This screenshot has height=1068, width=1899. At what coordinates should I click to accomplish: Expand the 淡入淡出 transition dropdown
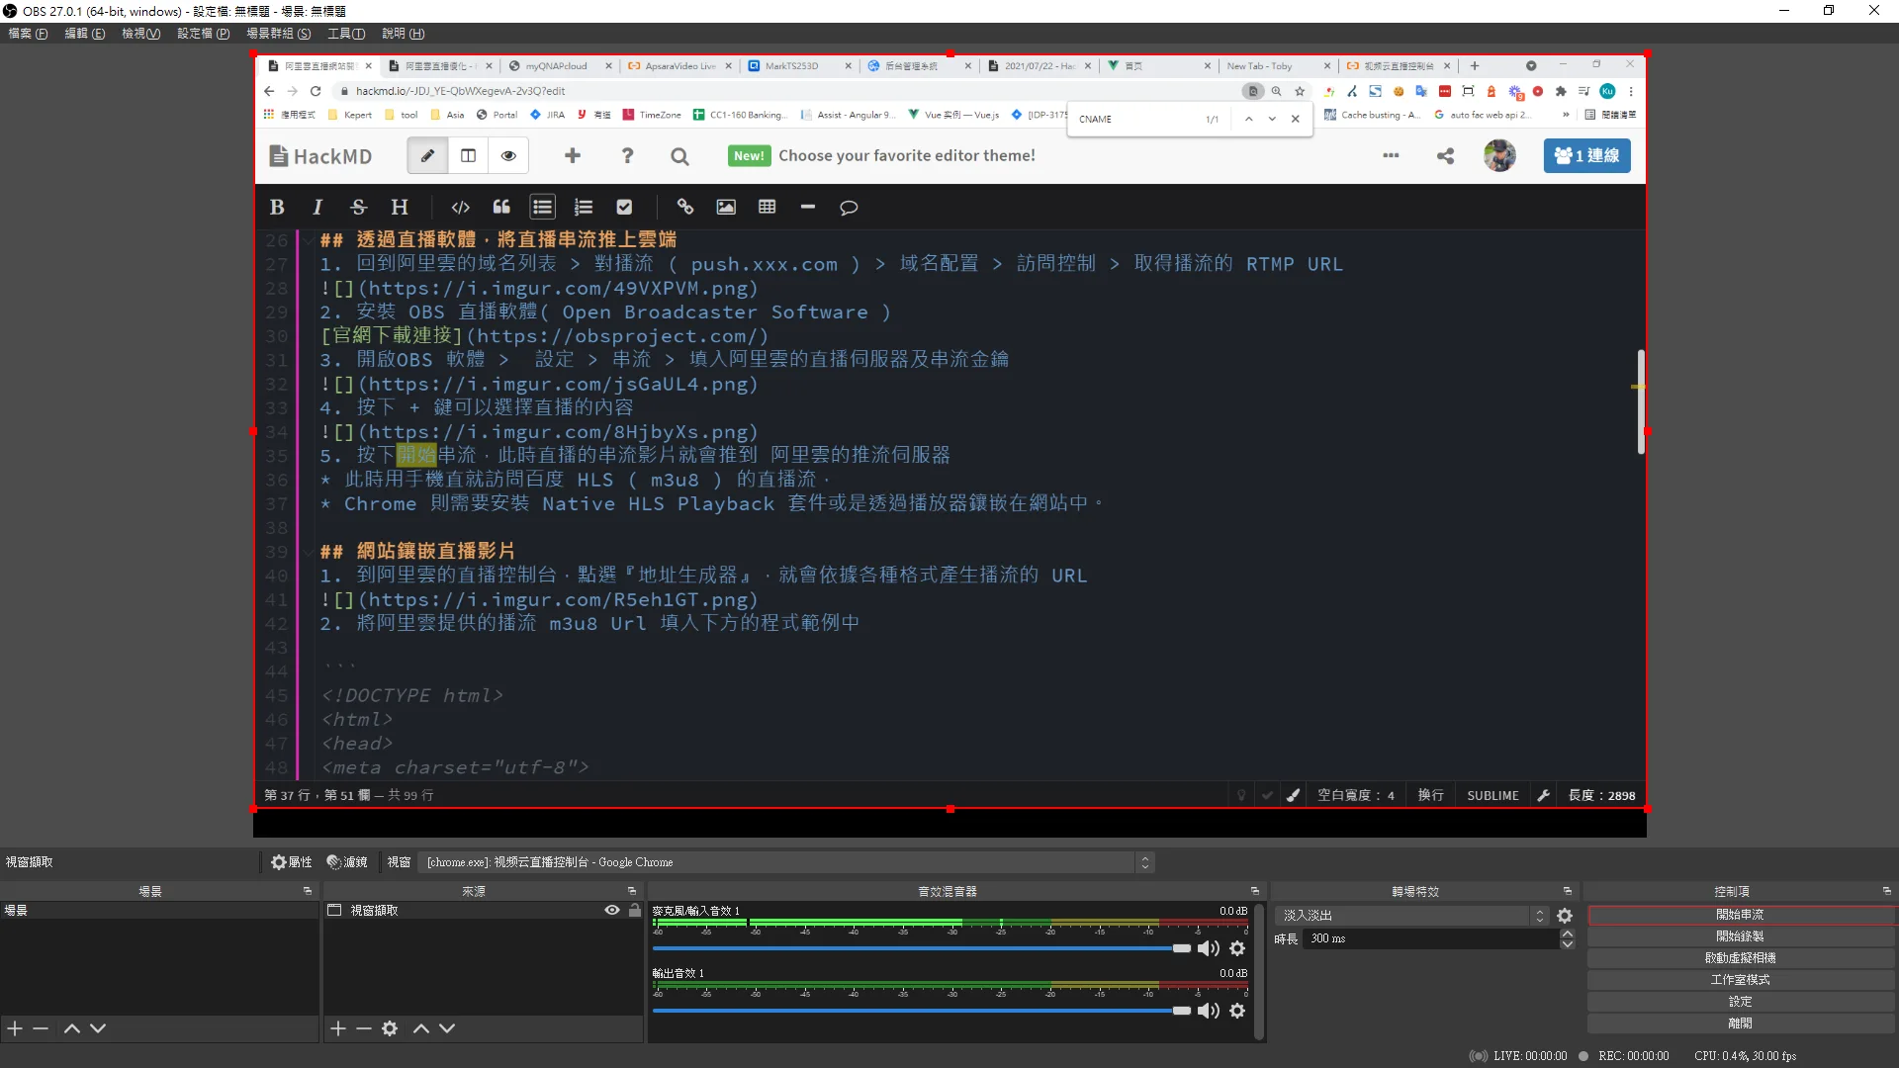1540,916
